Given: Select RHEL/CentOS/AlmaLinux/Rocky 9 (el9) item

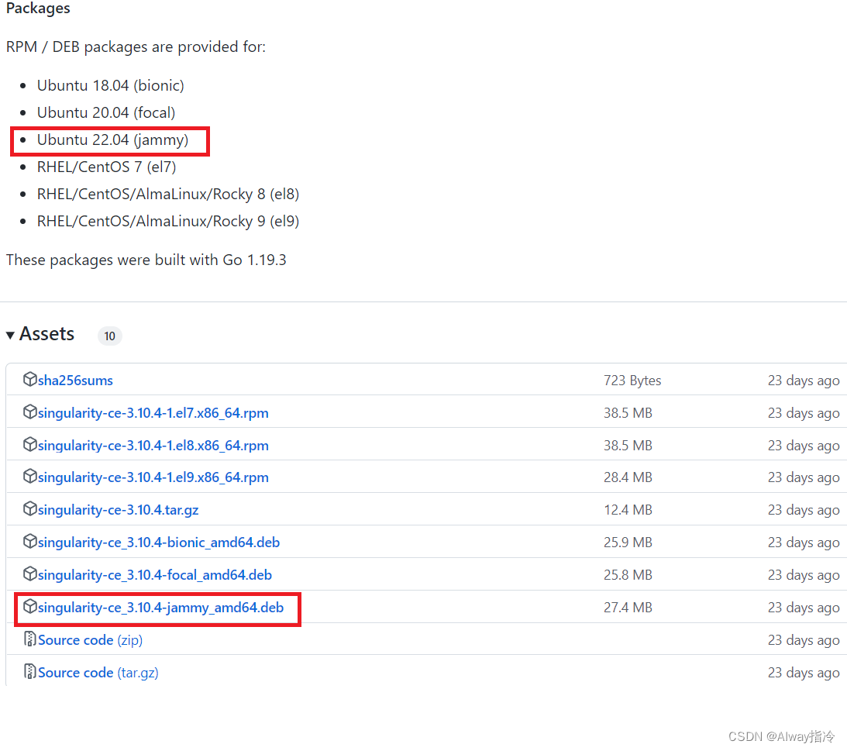Looking at the screenshot, I should point(168,221).
